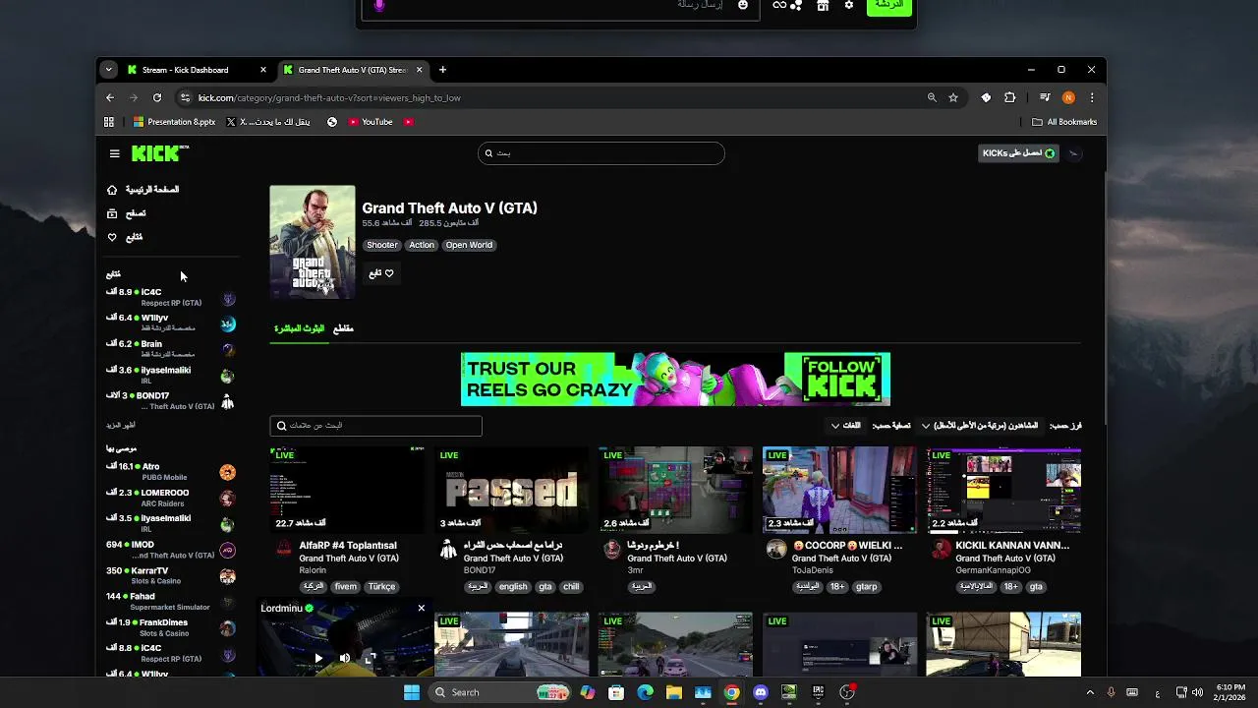
Task: Open a new browser tab
Action: tap(442, 70)
